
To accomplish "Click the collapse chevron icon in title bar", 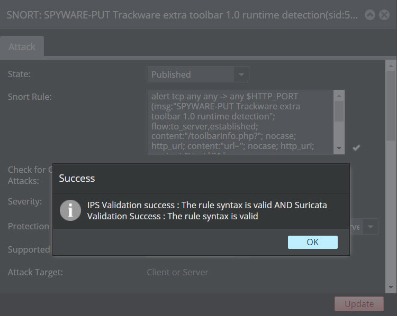I will [x=370, y=15].
